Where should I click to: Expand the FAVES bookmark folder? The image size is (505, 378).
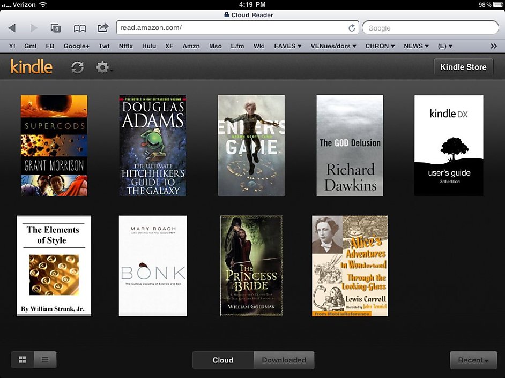(287, 46)
